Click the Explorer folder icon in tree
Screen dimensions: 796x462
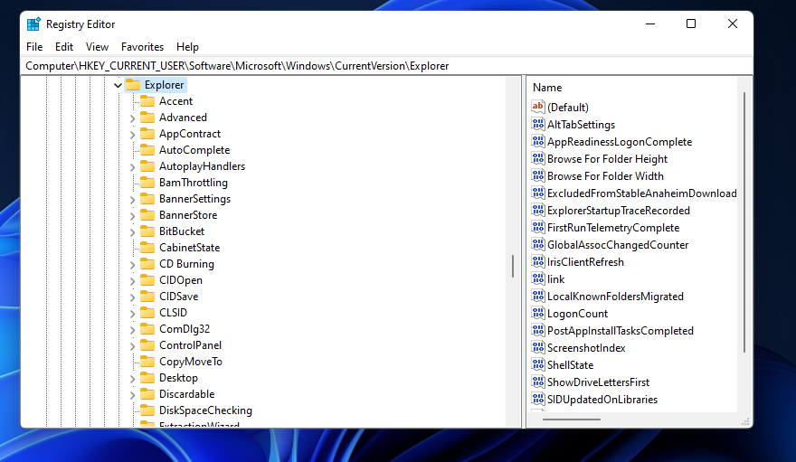tap(132, 85)
